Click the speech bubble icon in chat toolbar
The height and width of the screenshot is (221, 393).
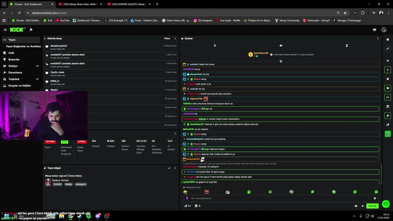click(281, 45)
